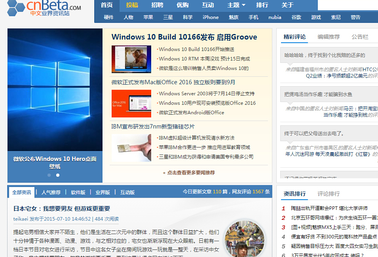Open the iPhone topic link
The image size is (378, 257).
tap(211, 17)
